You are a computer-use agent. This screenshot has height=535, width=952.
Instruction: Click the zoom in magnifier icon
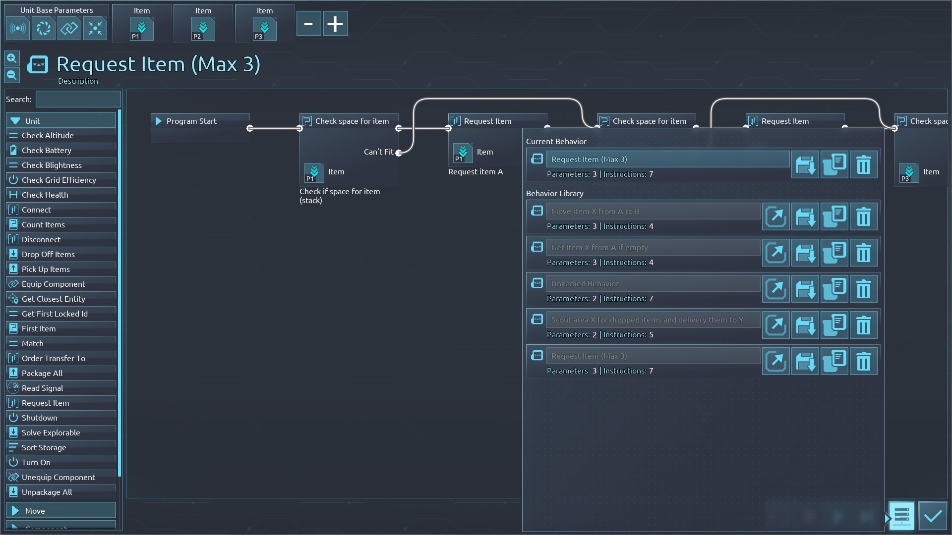[12, 58]
